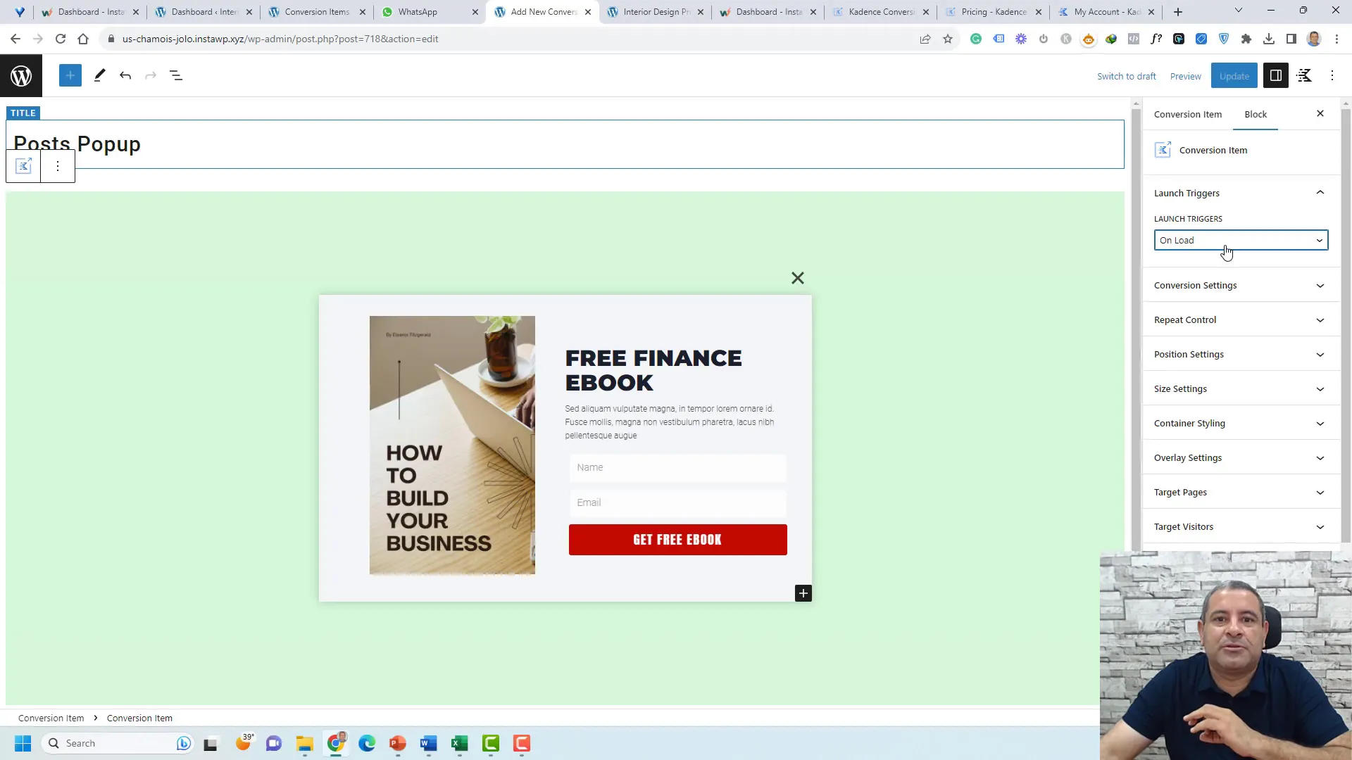Click the WordPress admin dashboard icon
This screenshot has width=1352, height=760.
20,75
